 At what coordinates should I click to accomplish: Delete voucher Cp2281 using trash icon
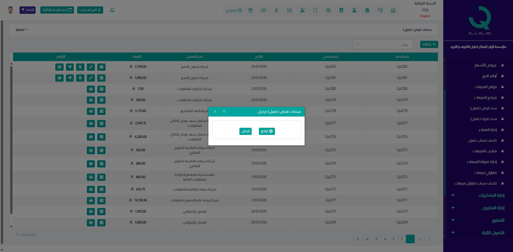pyautogui.click(x=80, y=78)
